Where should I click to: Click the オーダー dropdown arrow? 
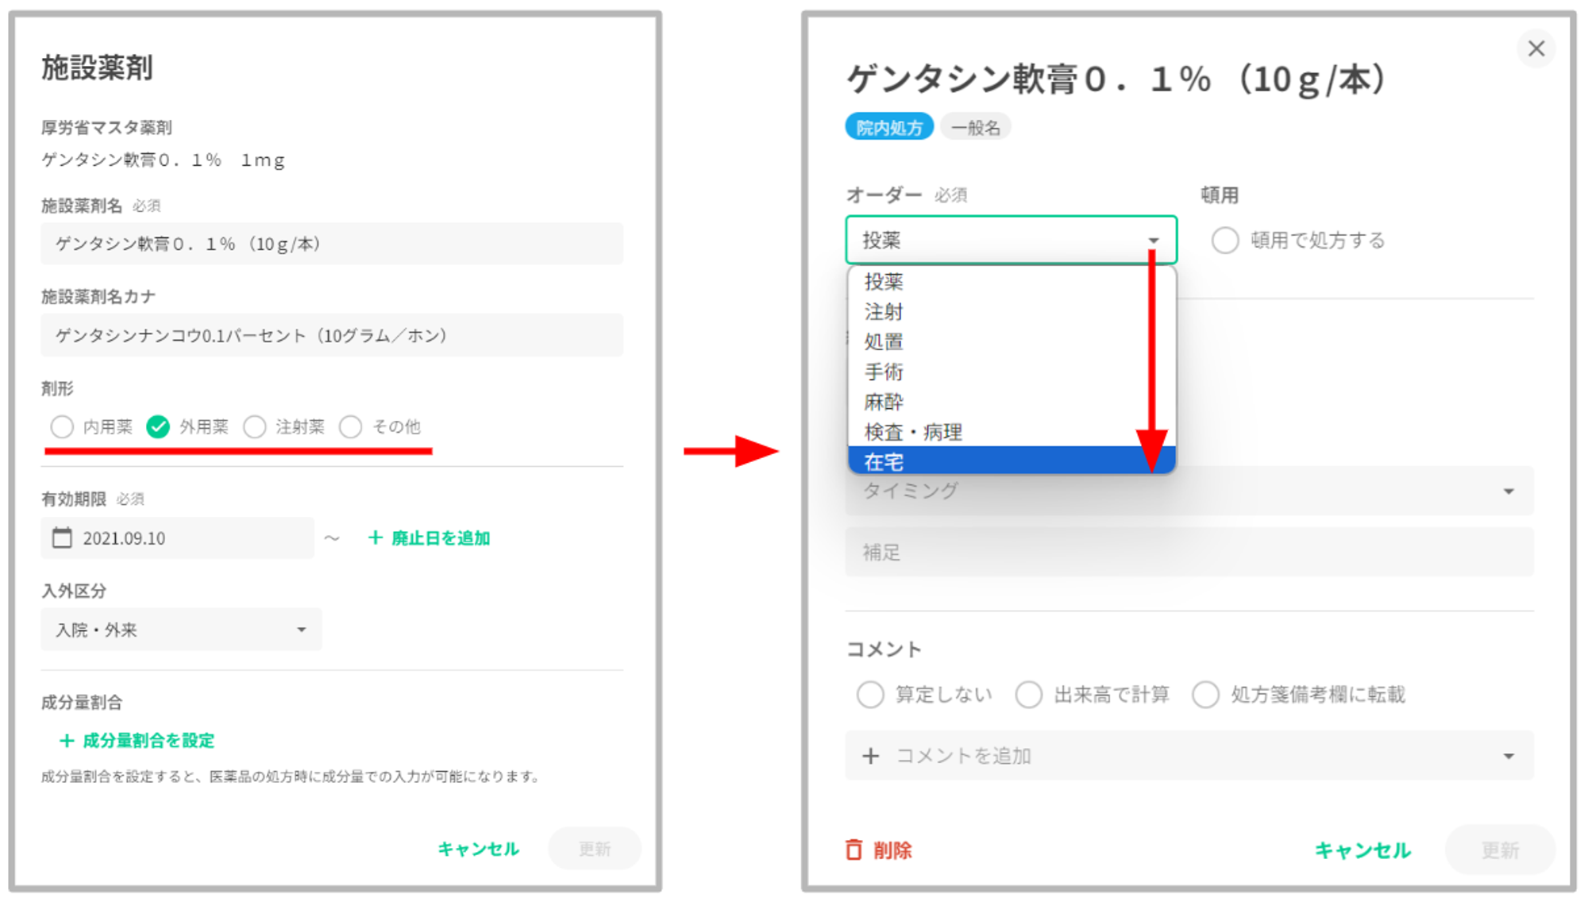(1153, 240)
